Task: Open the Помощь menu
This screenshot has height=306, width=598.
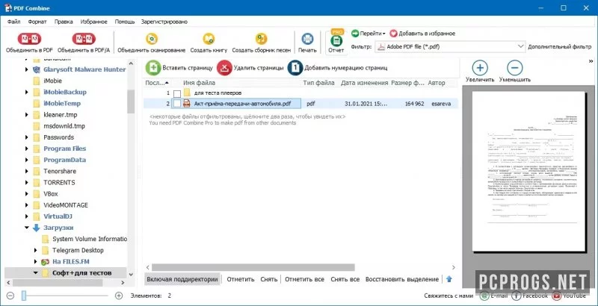Action: [x=124, y=22]
